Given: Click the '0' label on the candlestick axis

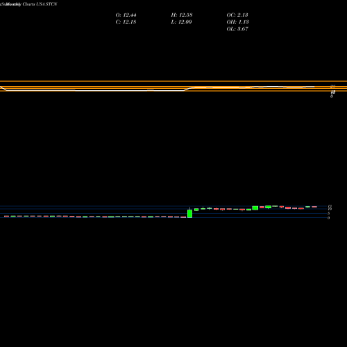Looking at the screenshot, I should [328, 218].
